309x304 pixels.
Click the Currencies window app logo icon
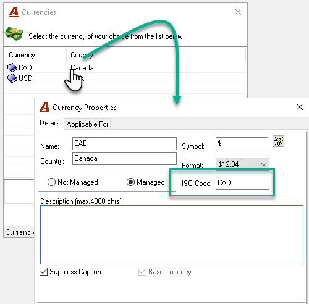point(14,12)
